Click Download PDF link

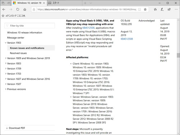pyautogui.click(x=17, y=128)
